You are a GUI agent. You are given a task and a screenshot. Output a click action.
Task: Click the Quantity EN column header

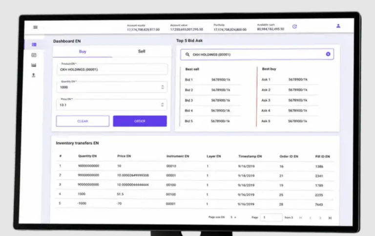tap(87, 156)
